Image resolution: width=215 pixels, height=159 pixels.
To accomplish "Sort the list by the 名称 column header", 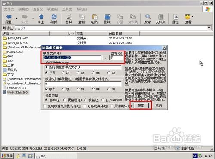I will pyautogui.click(x=26, y=33).
